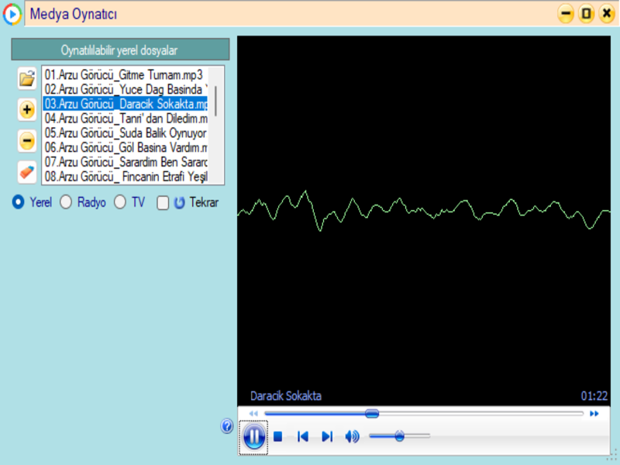Click the fast-forward arrows on the seek bar

point(594,414)
